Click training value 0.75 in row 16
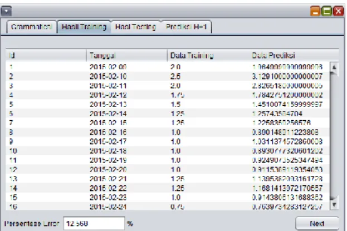347x231 pixels. tap(177, 207)
